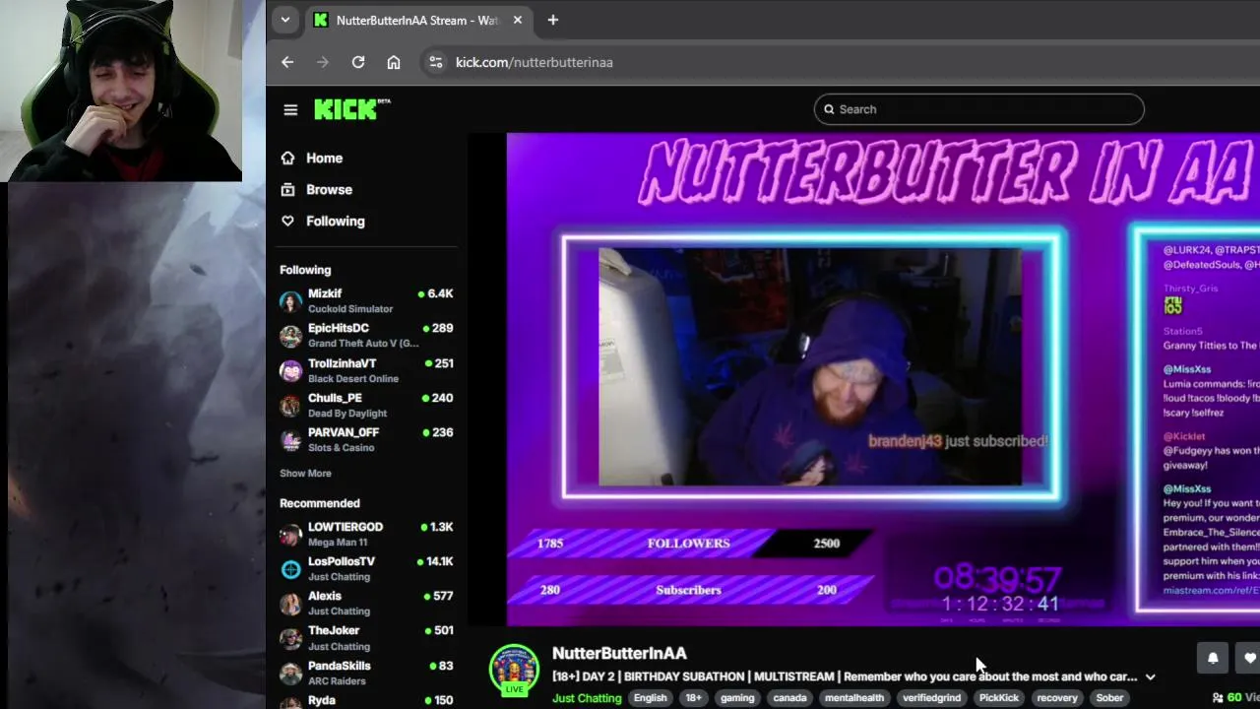The image size is (1260, 709).
Task: Click the Kick search field
Action: [978, 109]
